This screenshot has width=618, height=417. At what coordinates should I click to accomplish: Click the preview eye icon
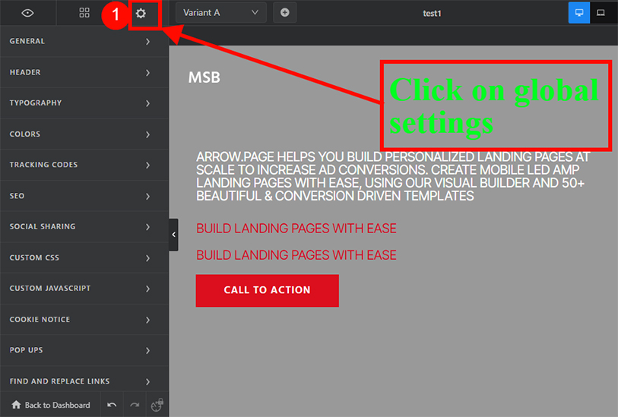coord(27,13)
